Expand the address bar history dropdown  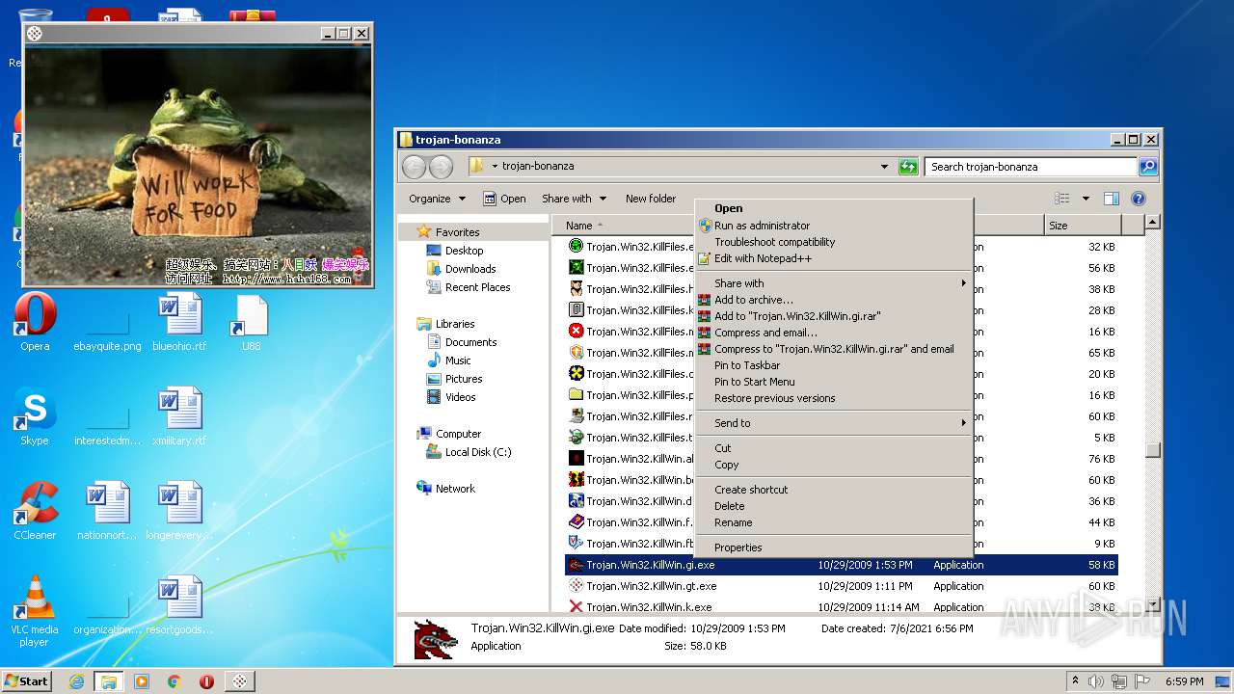pos(884,167)
